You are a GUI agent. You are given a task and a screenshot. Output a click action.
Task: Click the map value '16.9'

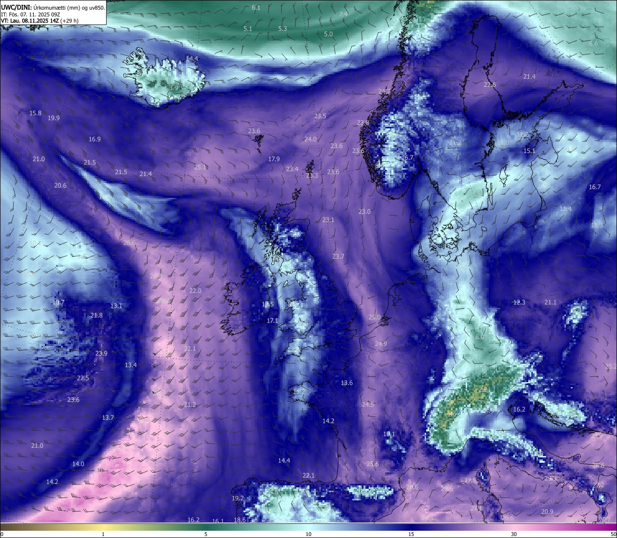coord(94,139)
